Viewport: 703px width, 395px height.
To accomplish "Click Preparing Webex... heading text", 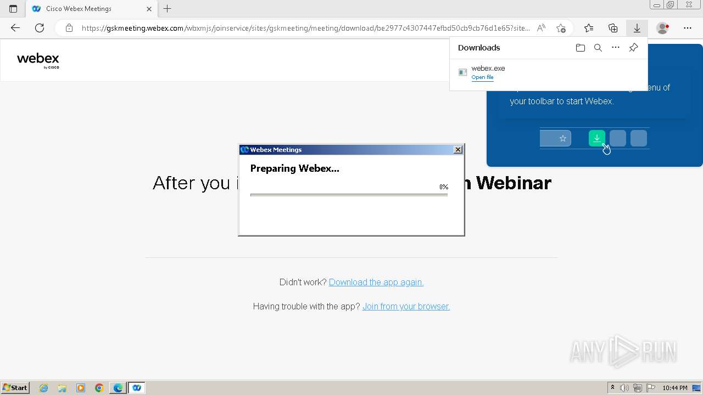I will (295, 168).
